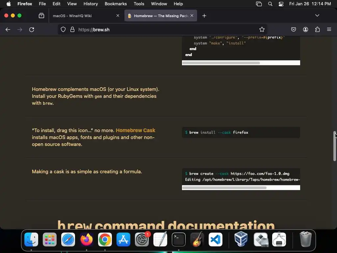The width and height of the screenshot is (337, 253).
Task: Open the Firefox View recent browsing icon
Action: point(41,15)
